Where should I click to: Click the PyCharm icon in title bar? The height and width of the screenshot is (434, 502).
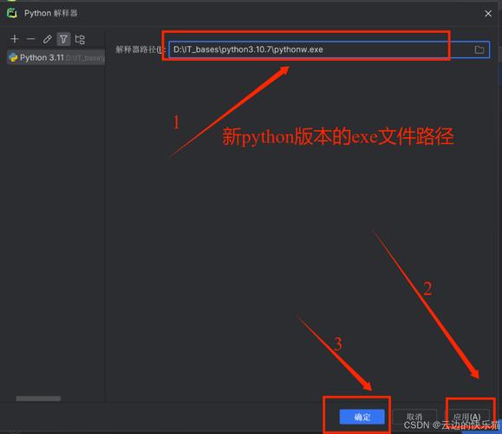(x=12, y=13)
